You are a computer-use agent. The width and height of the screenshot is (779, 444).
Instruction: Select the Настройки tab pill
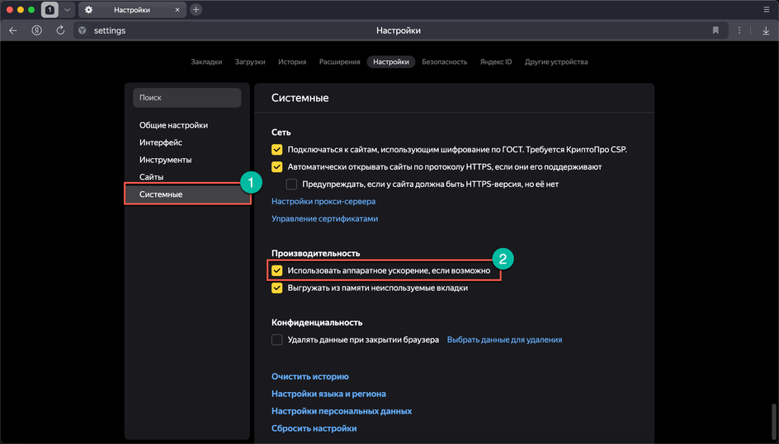pos(391,62)
